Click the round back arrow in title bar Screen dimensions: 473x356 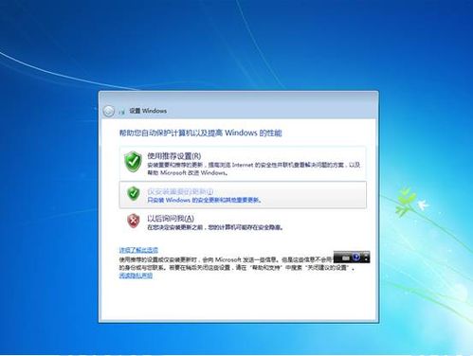pos(108,111)
